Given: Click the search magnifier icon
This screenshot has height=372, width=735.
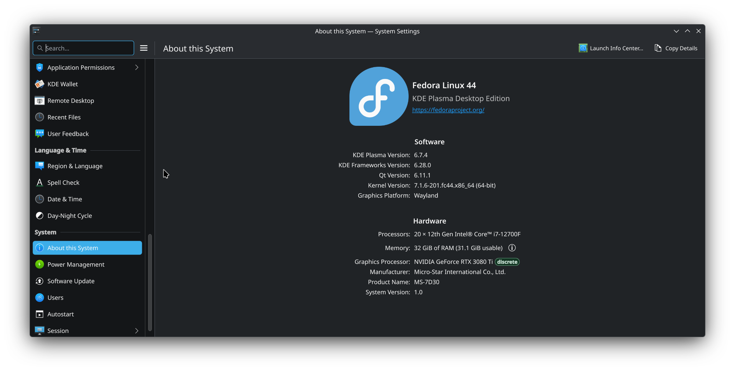Looking at the screenshot, I should click(40, 48).
